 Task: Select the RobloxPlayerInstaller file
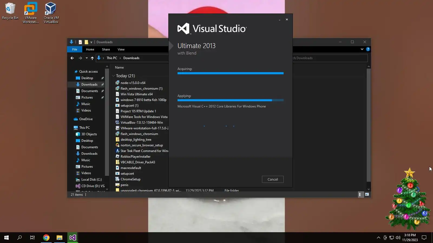pos(136,157)
